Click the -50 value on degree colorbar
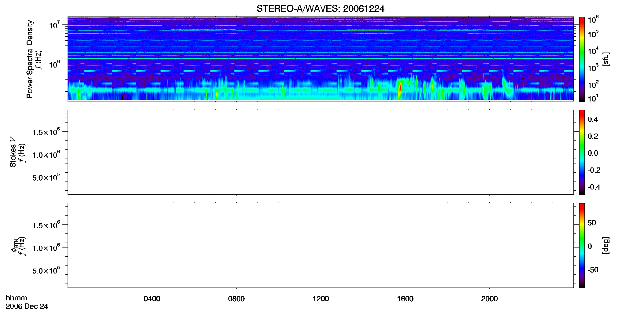Image resolution: width=641 pixels, height=330 pixels. point(593,270)
